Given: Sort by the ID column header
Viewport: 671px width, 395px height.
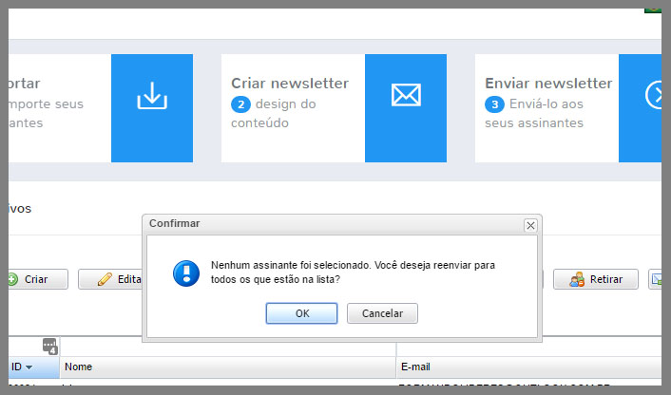Looking at the screenshot, I should tap(34, 367).
